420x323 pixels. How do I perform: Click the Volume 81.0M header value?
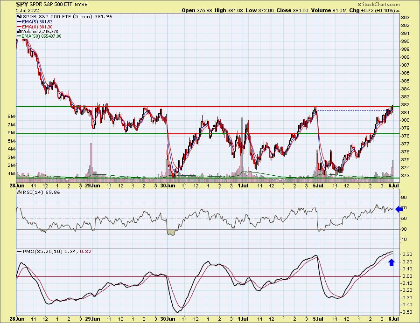tap(328, 10)
